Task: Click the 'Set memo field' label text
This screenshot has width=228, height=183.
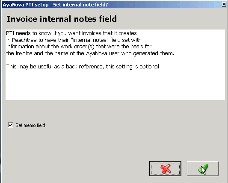Action: [x=30, y=125]
